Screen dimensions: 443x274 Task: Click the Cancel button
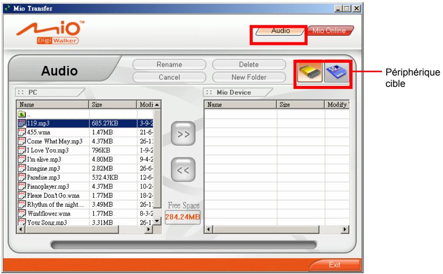170,77
